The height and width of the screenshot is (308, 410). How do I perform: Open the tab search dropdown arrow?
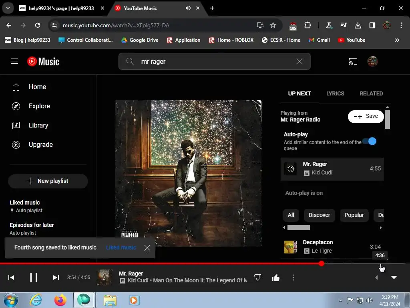point(8,8)
